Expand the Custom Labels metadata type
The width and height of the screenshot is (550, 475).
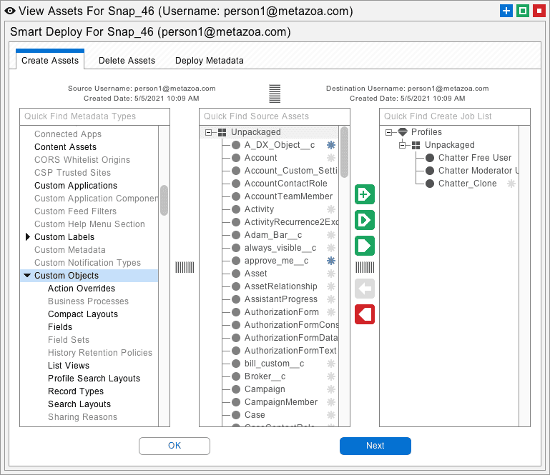(x=28, y=237)
